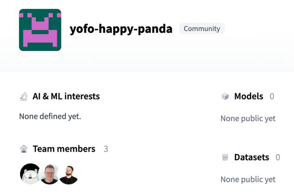Open the bearded member's avatar
294x196 pixels.
69,175
